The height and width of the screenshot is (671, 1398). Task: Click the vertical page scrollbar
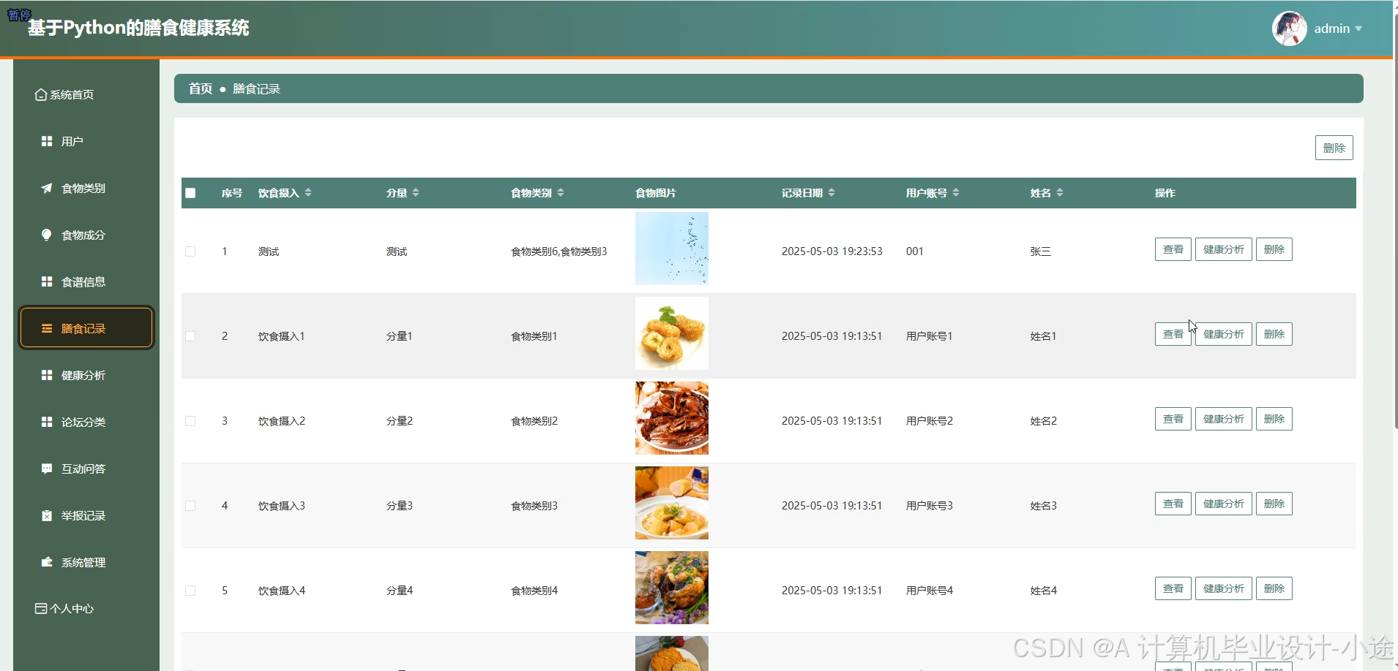click(1395, 219)
